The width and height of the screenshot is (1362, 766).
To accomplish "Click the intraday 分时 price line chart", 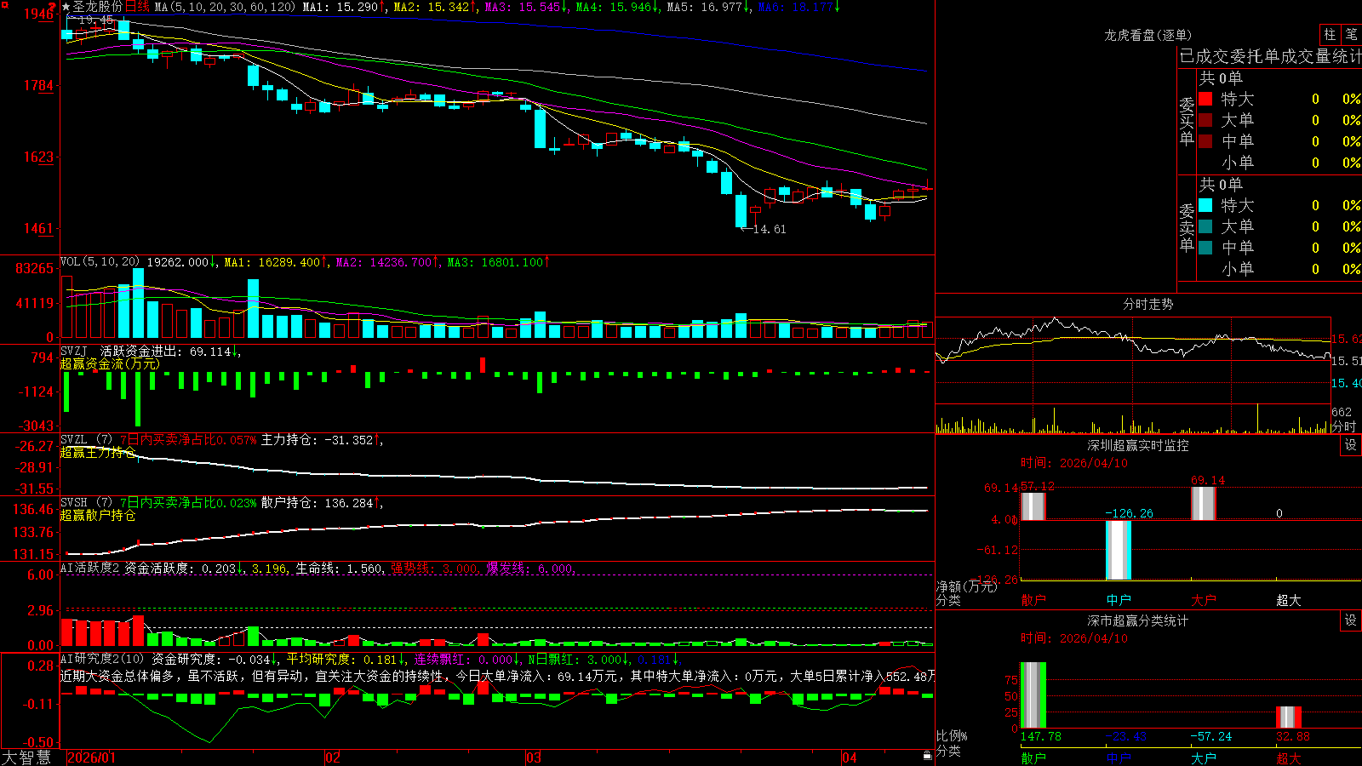I will click(x=1133, y=359).
